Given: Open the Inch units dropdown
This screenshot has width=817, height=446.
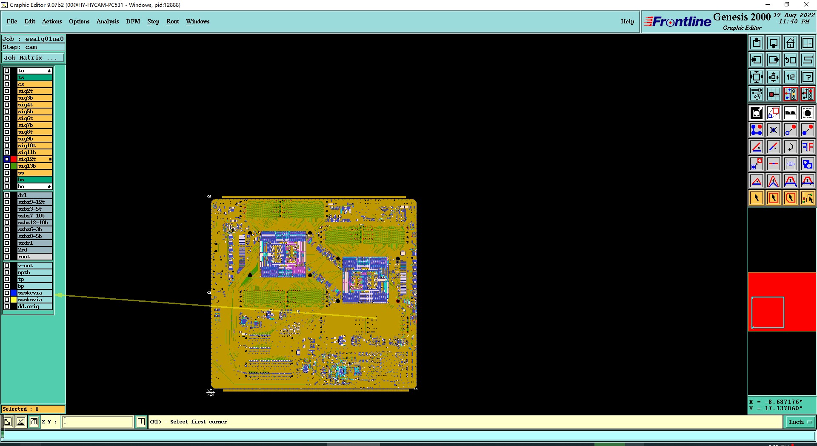Looking at the screenshot, I should [x=800, y=422].
